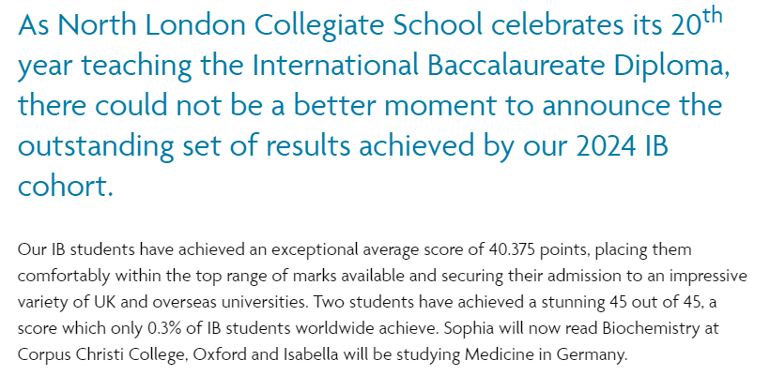Click the heading word 'cohort.'
This screenshot has width=770, height=376.
point(66,187)
